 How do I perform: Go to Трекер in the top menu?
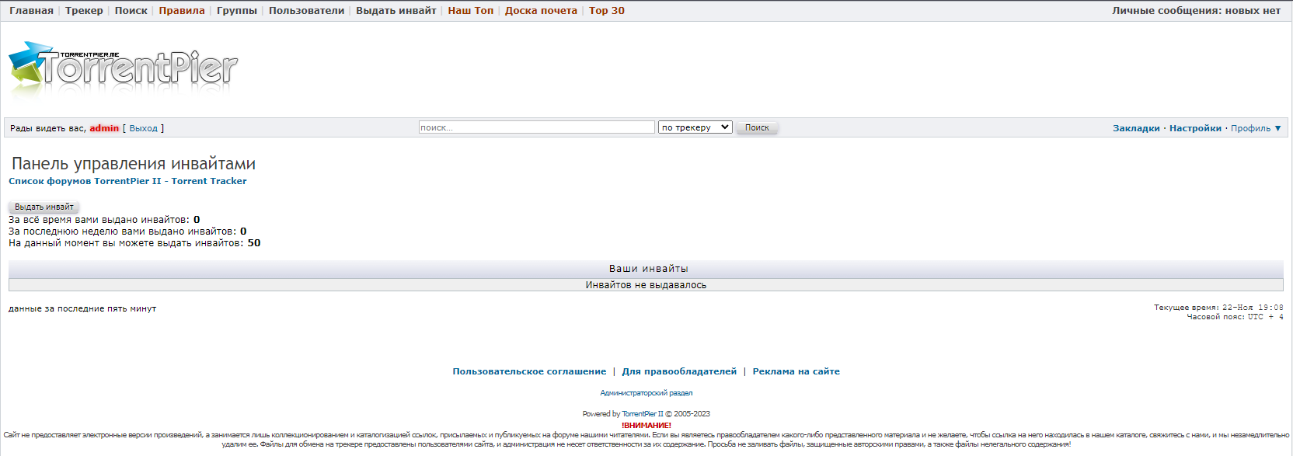(84, 11)
